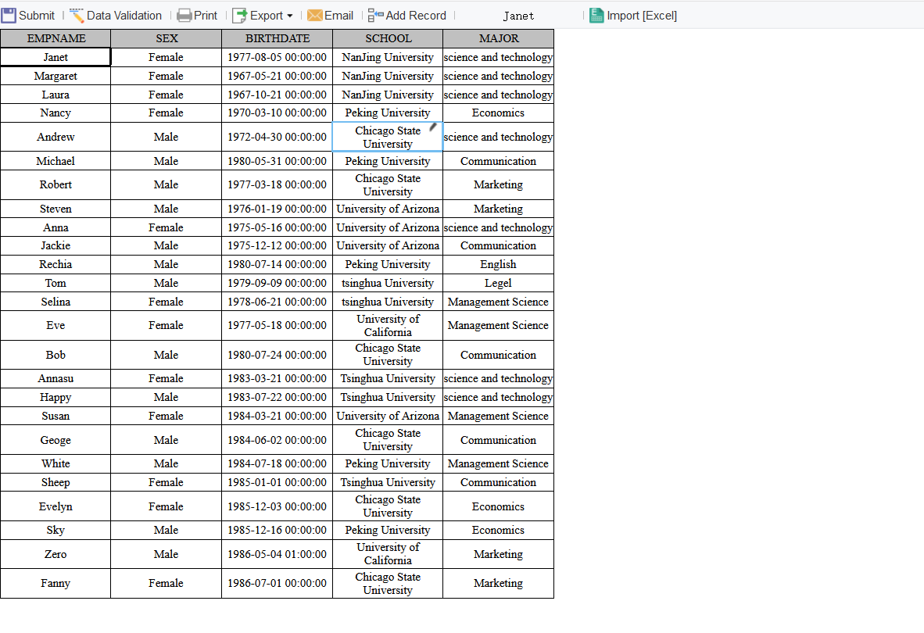Click the Submit save icon
The image size is (924, 633).
coord(9,15)
